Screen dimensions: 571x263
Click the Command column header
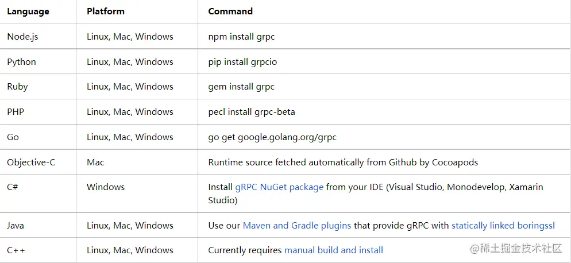pos(230,11)
